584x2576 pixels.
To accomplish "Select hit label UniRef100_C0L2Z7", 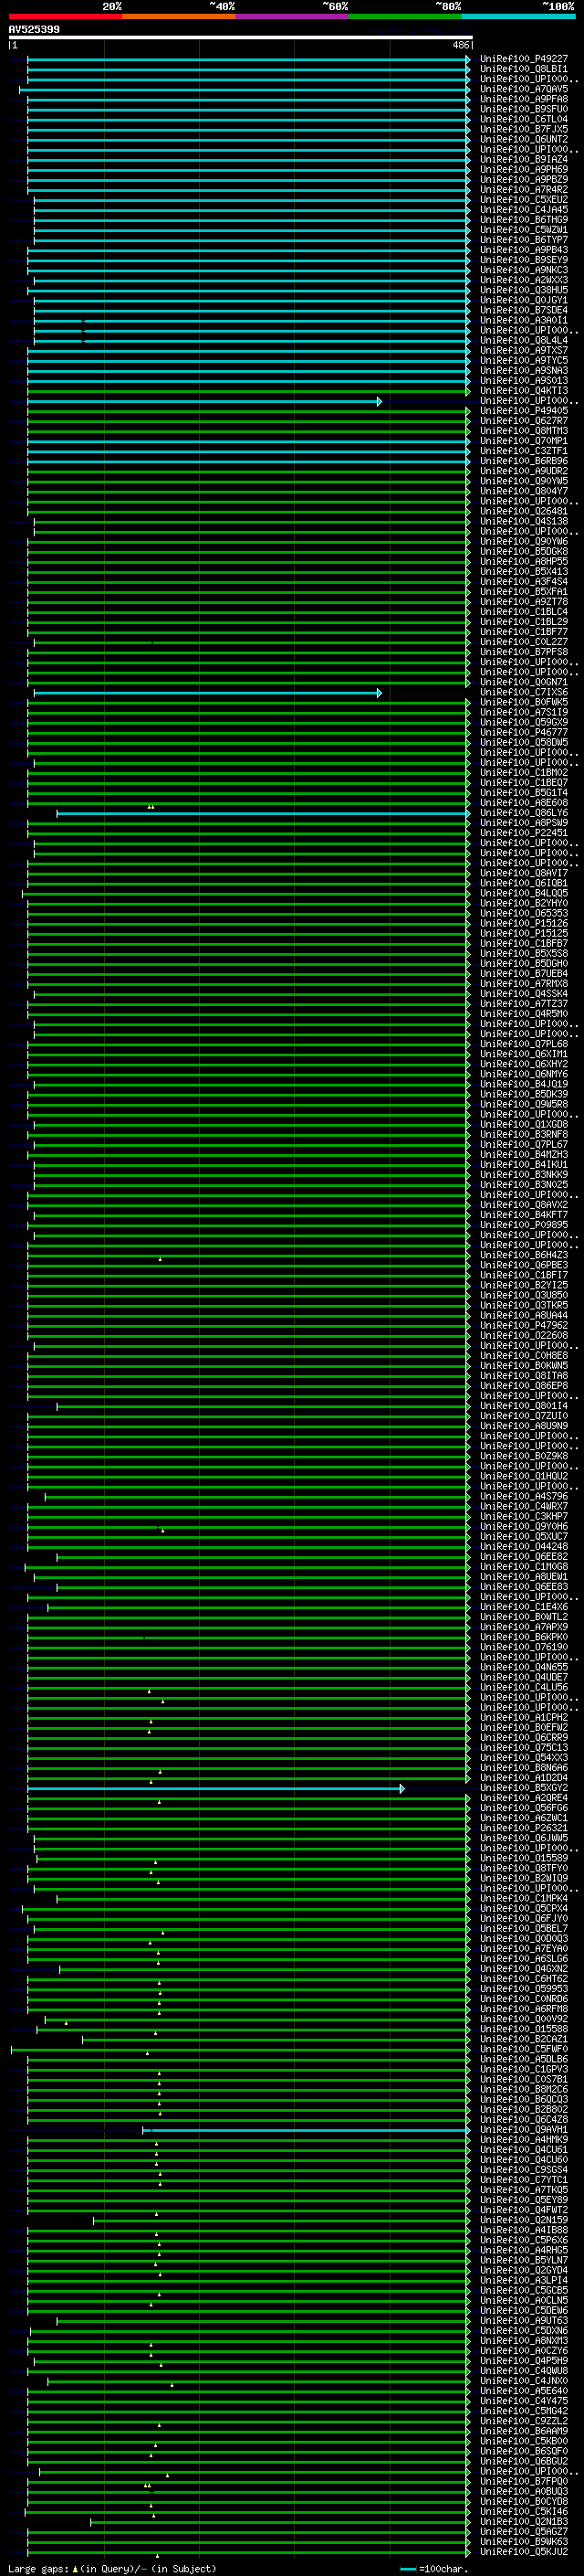I will [524, 642].
